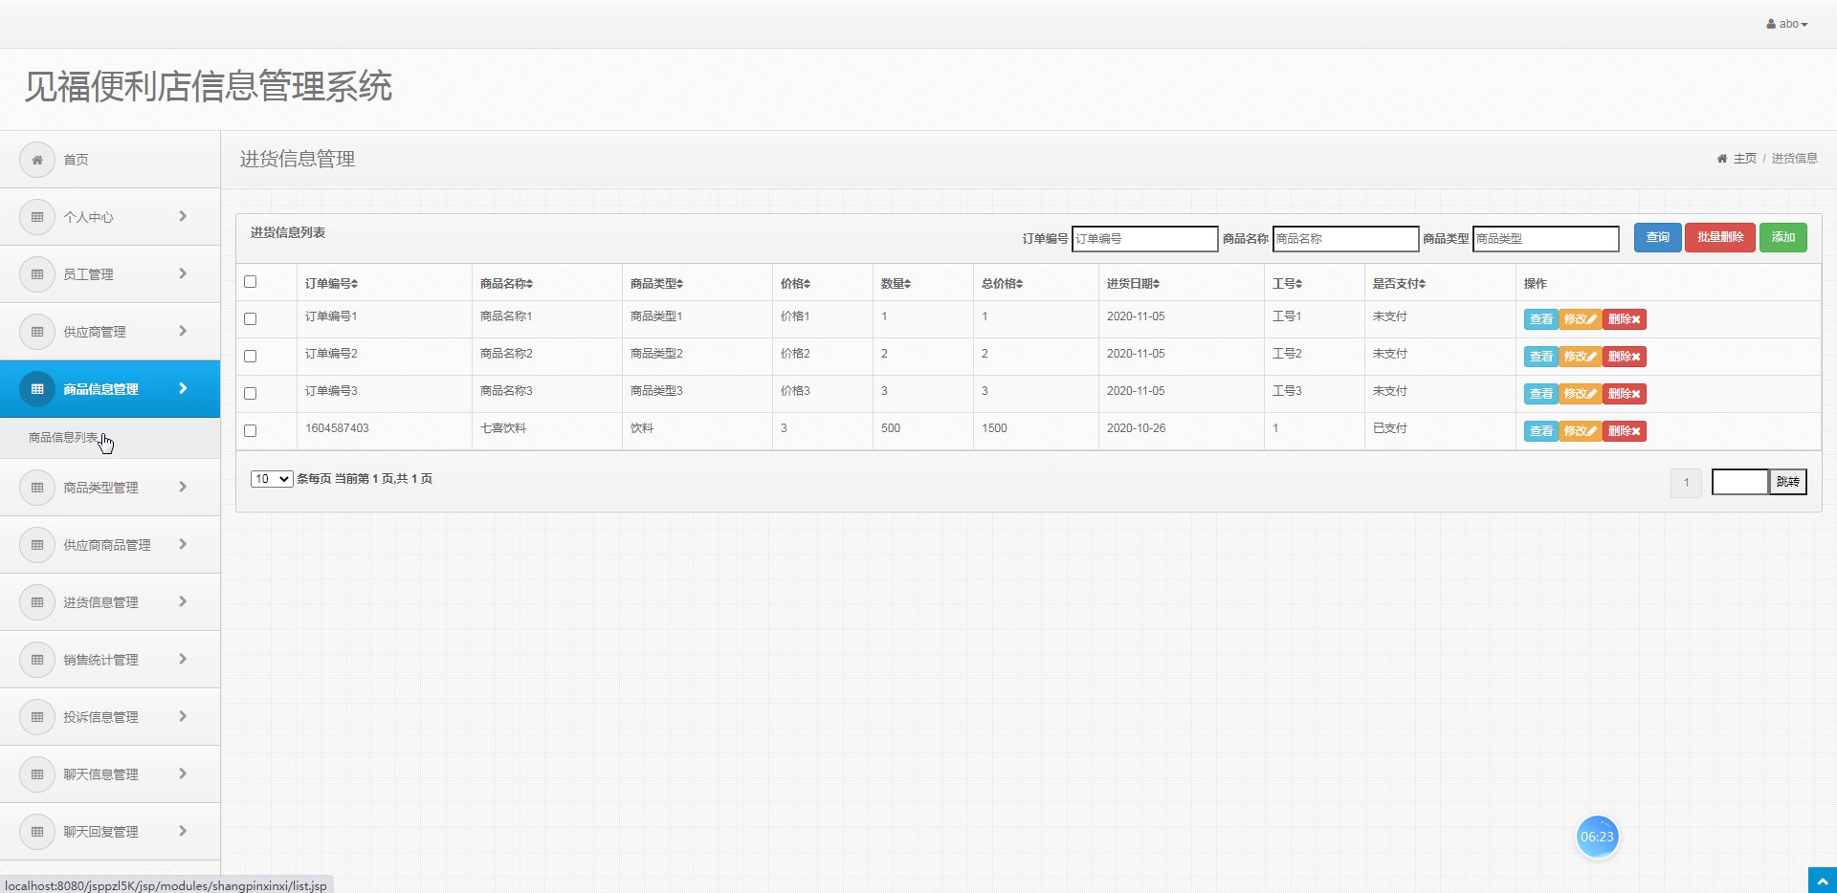Open the 商品信息列表 submenu item
The image size is (1837, 893).
click(110, 438)
